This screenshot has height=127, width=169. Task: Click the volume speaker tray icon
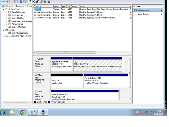[x=150, y=112]
